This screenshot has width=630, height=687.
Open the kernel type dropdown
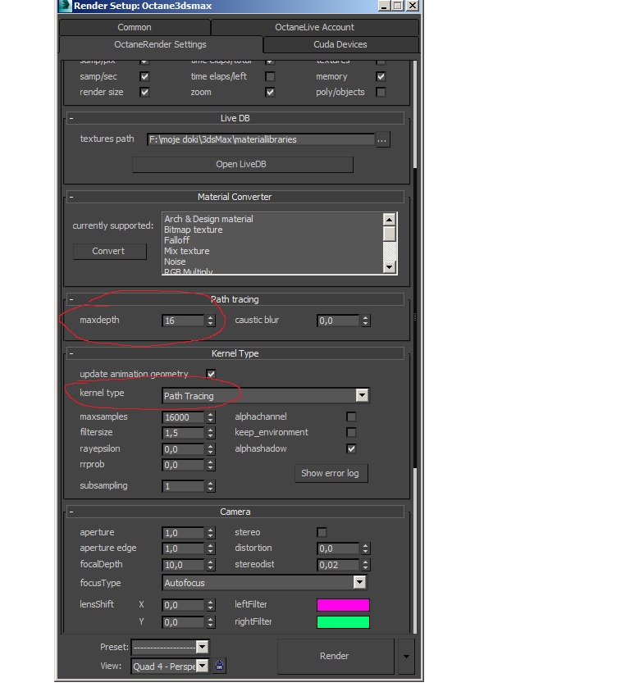pyautogui.click(x=362, y=395)
